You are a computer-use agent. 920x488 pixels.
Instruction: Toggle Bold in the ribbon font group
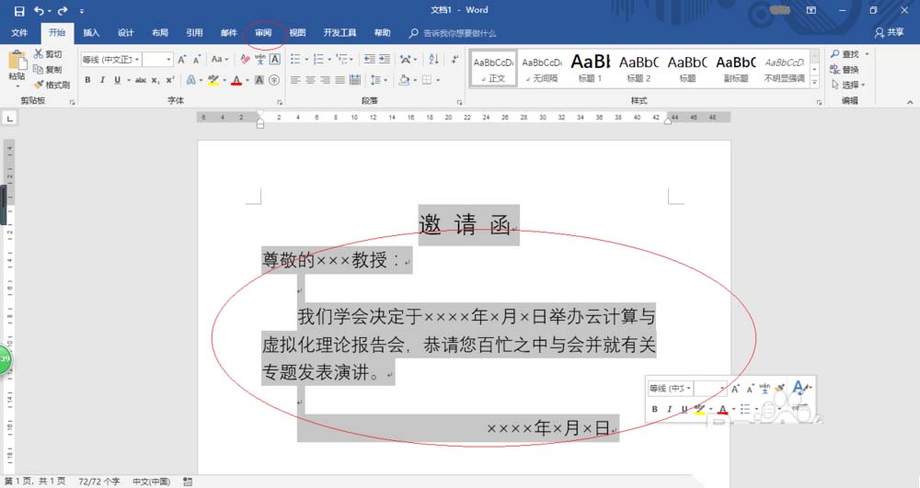[88, 81]
